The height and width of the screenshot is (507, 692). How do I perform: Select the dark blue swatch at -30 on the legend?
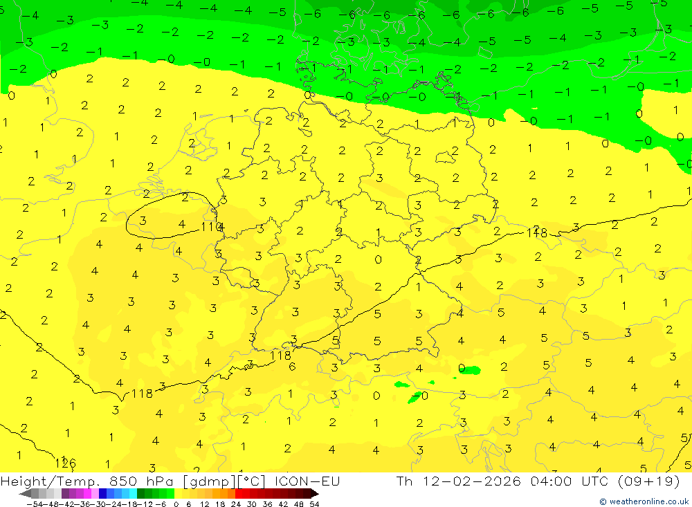point(102,494)
